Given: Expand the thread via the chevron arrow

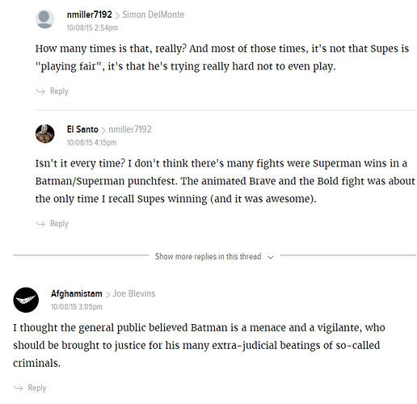Looking at the screenshot, I should click(271, 257).
